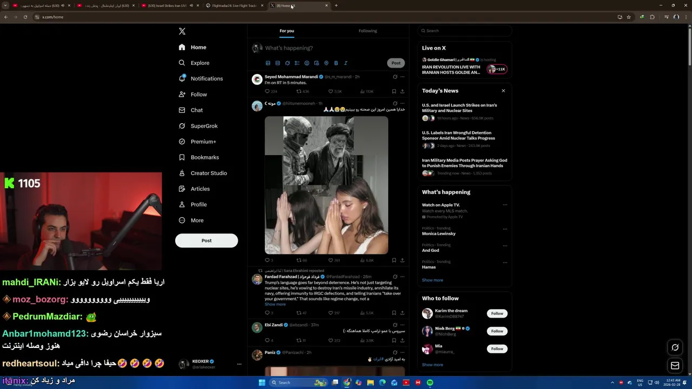The height and width of the screenshot is (389, 692).
Task: Follow the account Mia
Action: coord(497,349)
